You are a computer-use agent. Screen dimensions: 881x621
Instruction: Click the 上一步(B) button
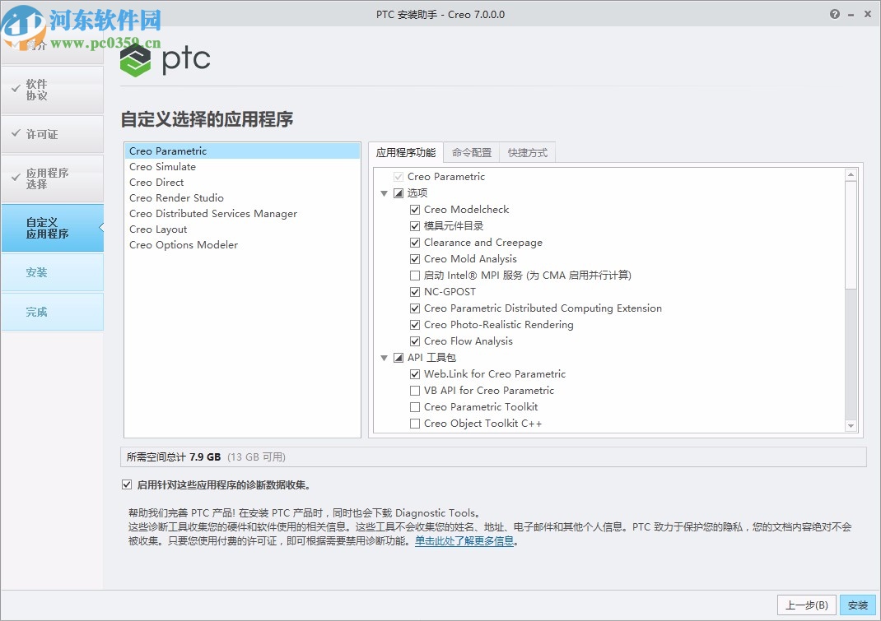click(806, 604)
